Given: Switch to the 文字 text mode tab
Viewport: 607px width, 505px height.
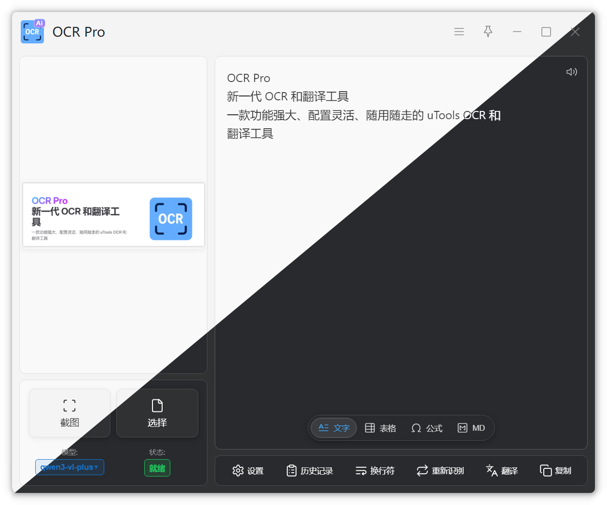Looking at the screenshot, I should [334, 428].
